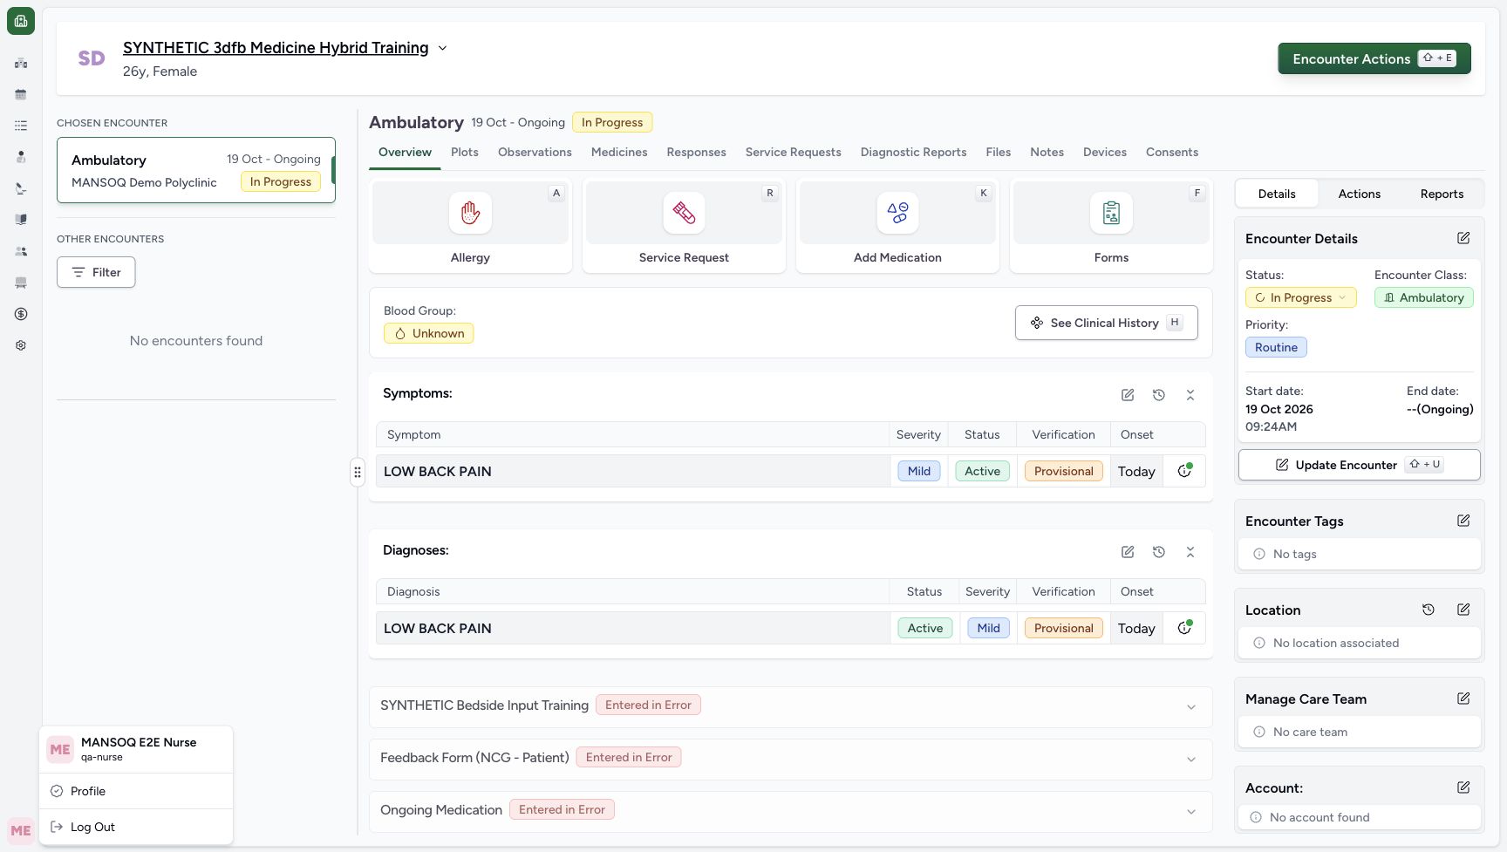The height and width of the screenshot is (852, 1507).
Task: Expand the Ongoing Medication row
Action: [x=1191, y=812]
